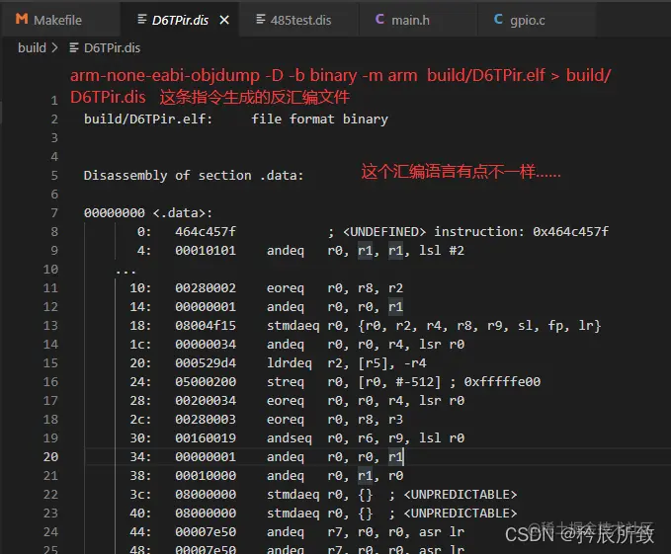Screen dimensions: 671x554
Task: Click the '0xfffffe00' comment
Action: 502,382
